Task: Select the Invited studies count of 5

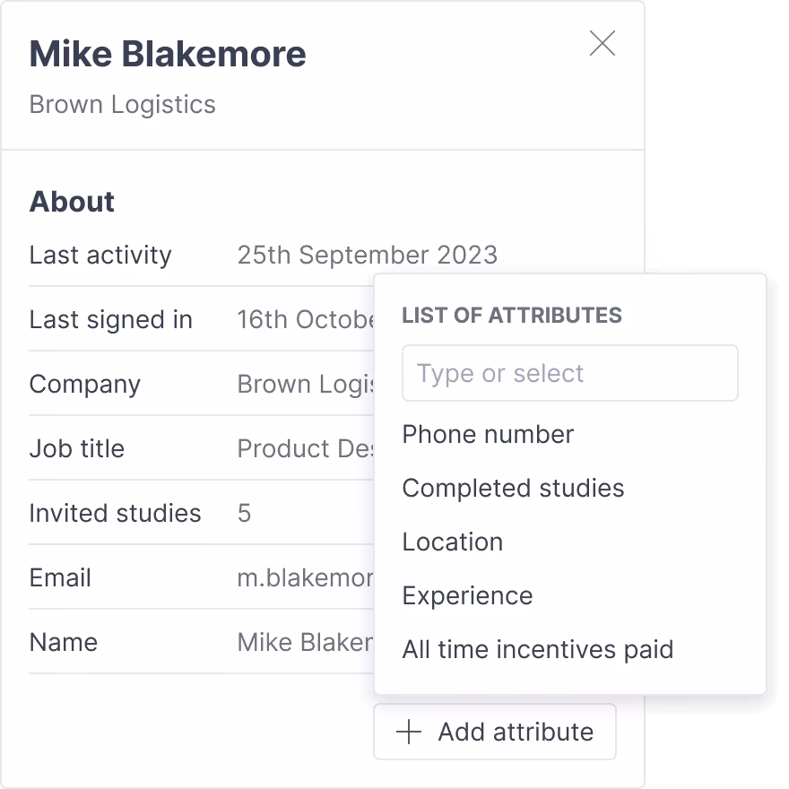Action: click(243, 513)
